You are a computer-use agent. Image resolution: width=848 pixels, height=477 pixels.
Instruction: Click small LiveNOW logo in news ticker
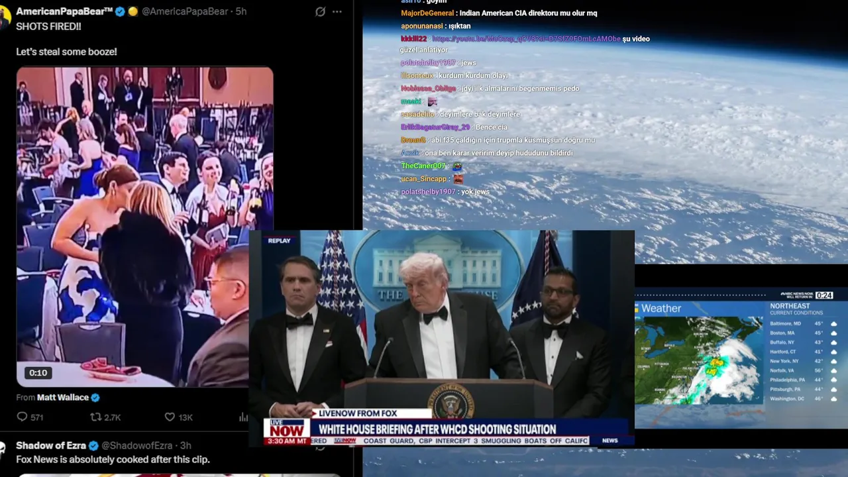tap(344, 441)
